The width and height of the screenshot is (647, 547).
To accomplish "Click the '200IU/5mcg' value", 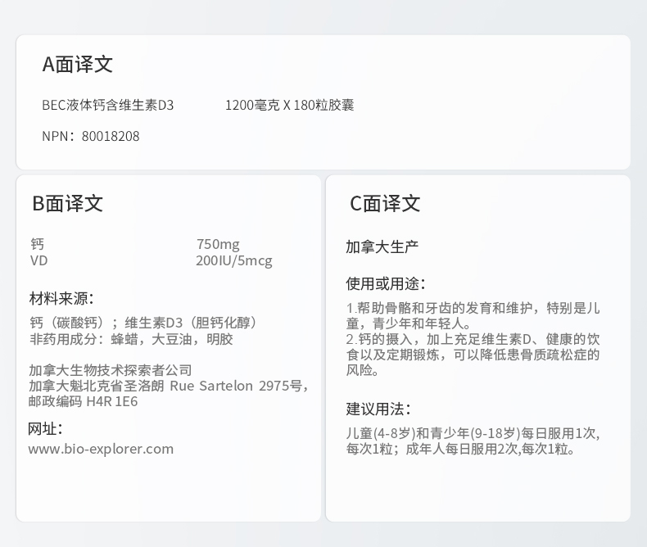I will coord(234,260).
